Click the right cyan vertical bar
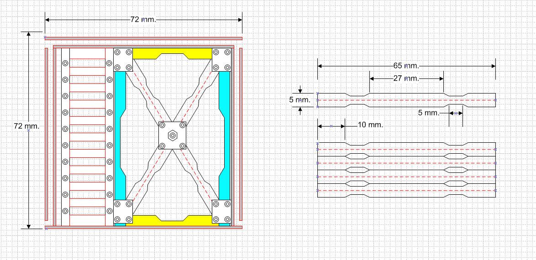This screenshot has width=536, height=260. [x=224, y=135]
